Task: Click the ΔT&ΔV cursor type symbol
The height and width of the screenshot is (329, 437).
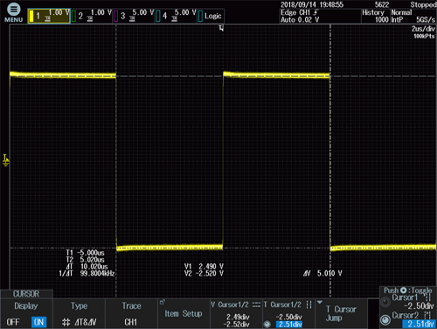Action: 66,322
